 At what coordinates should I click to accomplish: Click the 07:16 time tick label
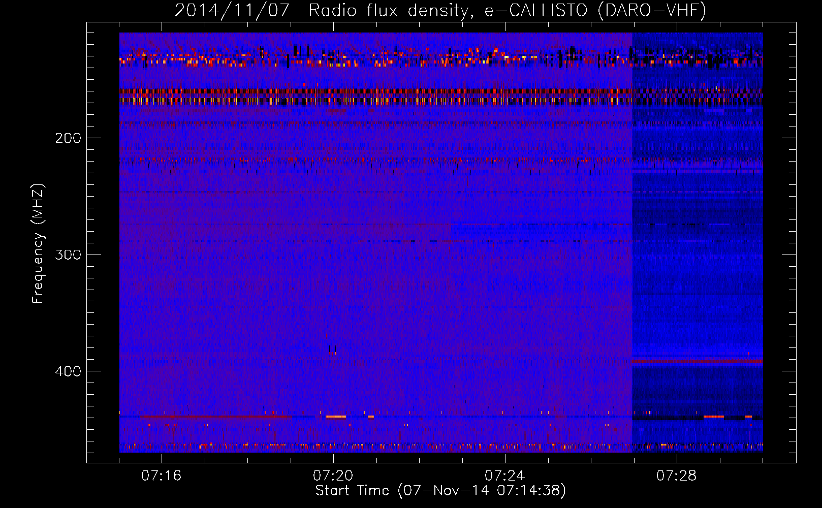tap(161, 476)
